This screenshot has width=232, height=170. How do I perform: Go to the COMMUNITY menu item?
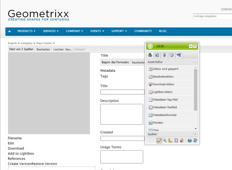143,31
